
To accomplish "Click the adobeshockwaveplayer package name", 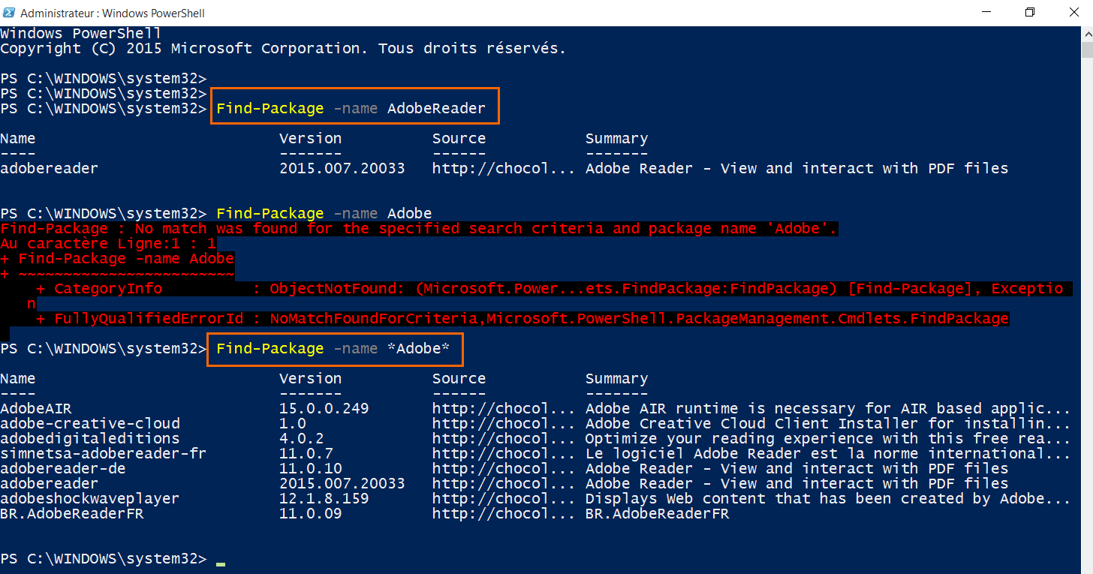I will coord(90,499).
